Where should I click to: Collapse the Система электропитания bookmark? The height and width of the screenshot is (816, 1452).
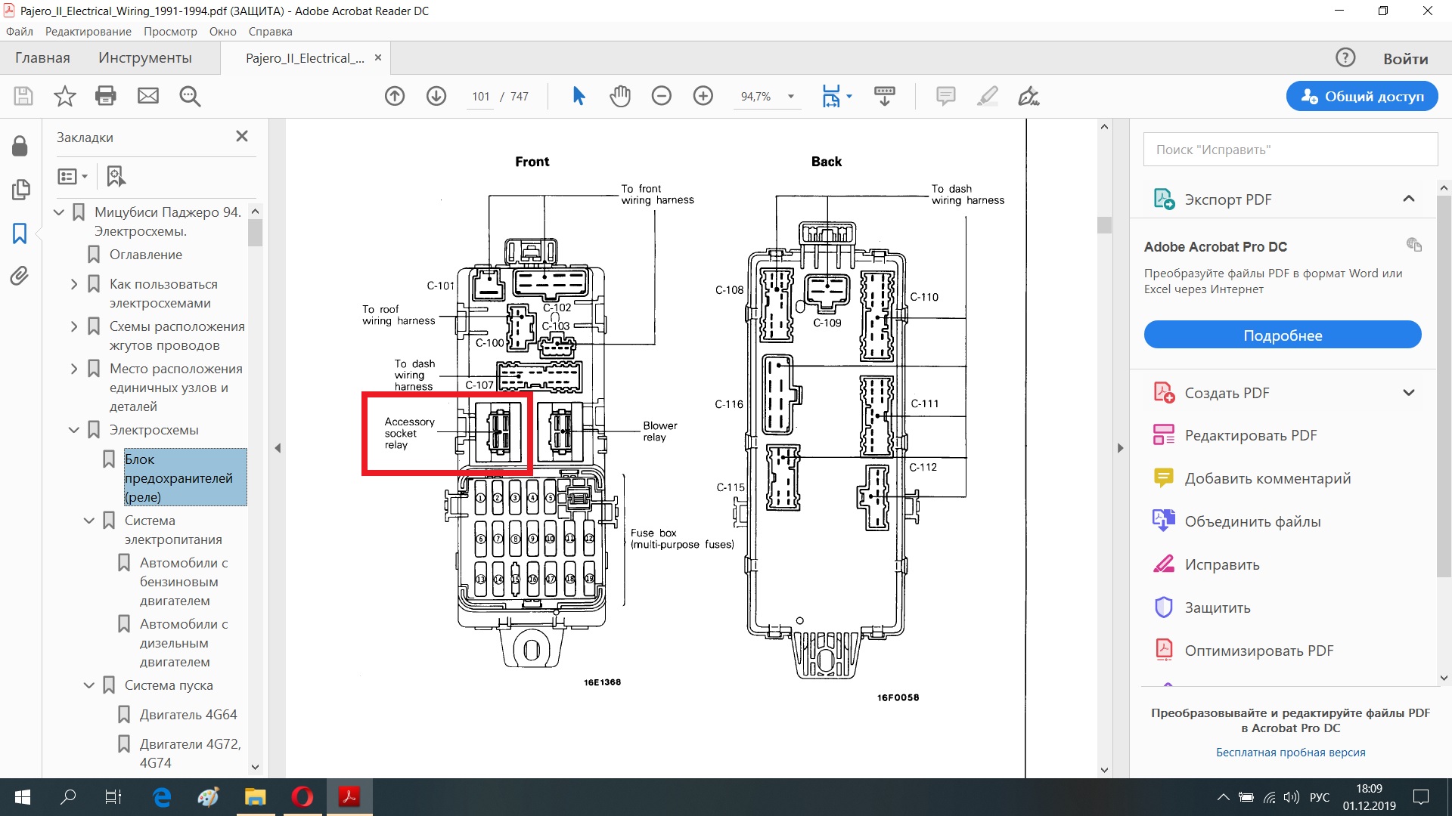[x=89, y=521]
